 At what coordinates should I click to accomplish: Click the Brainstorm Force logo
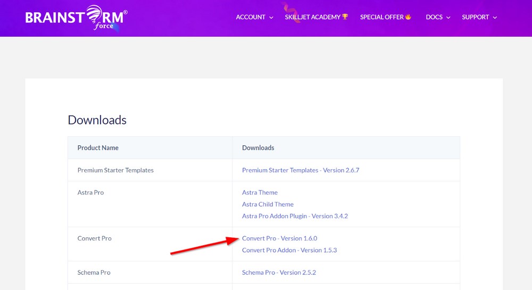click(x=76, y=18)
